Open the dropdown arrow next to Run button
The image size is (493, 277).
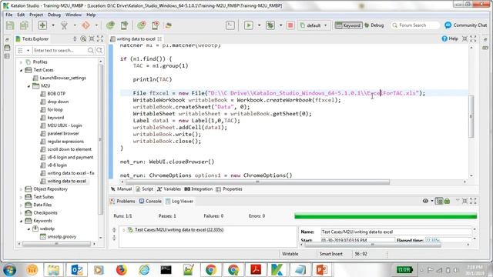pos(259,25)
